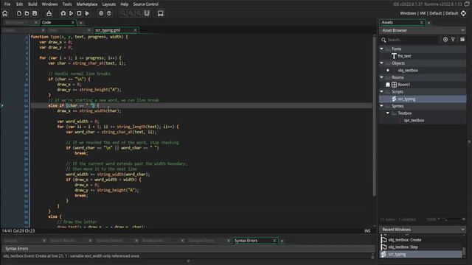Open the Source Control menu
Image resolution: width=472 pixels, height=265 pixels.
[146, 4]
